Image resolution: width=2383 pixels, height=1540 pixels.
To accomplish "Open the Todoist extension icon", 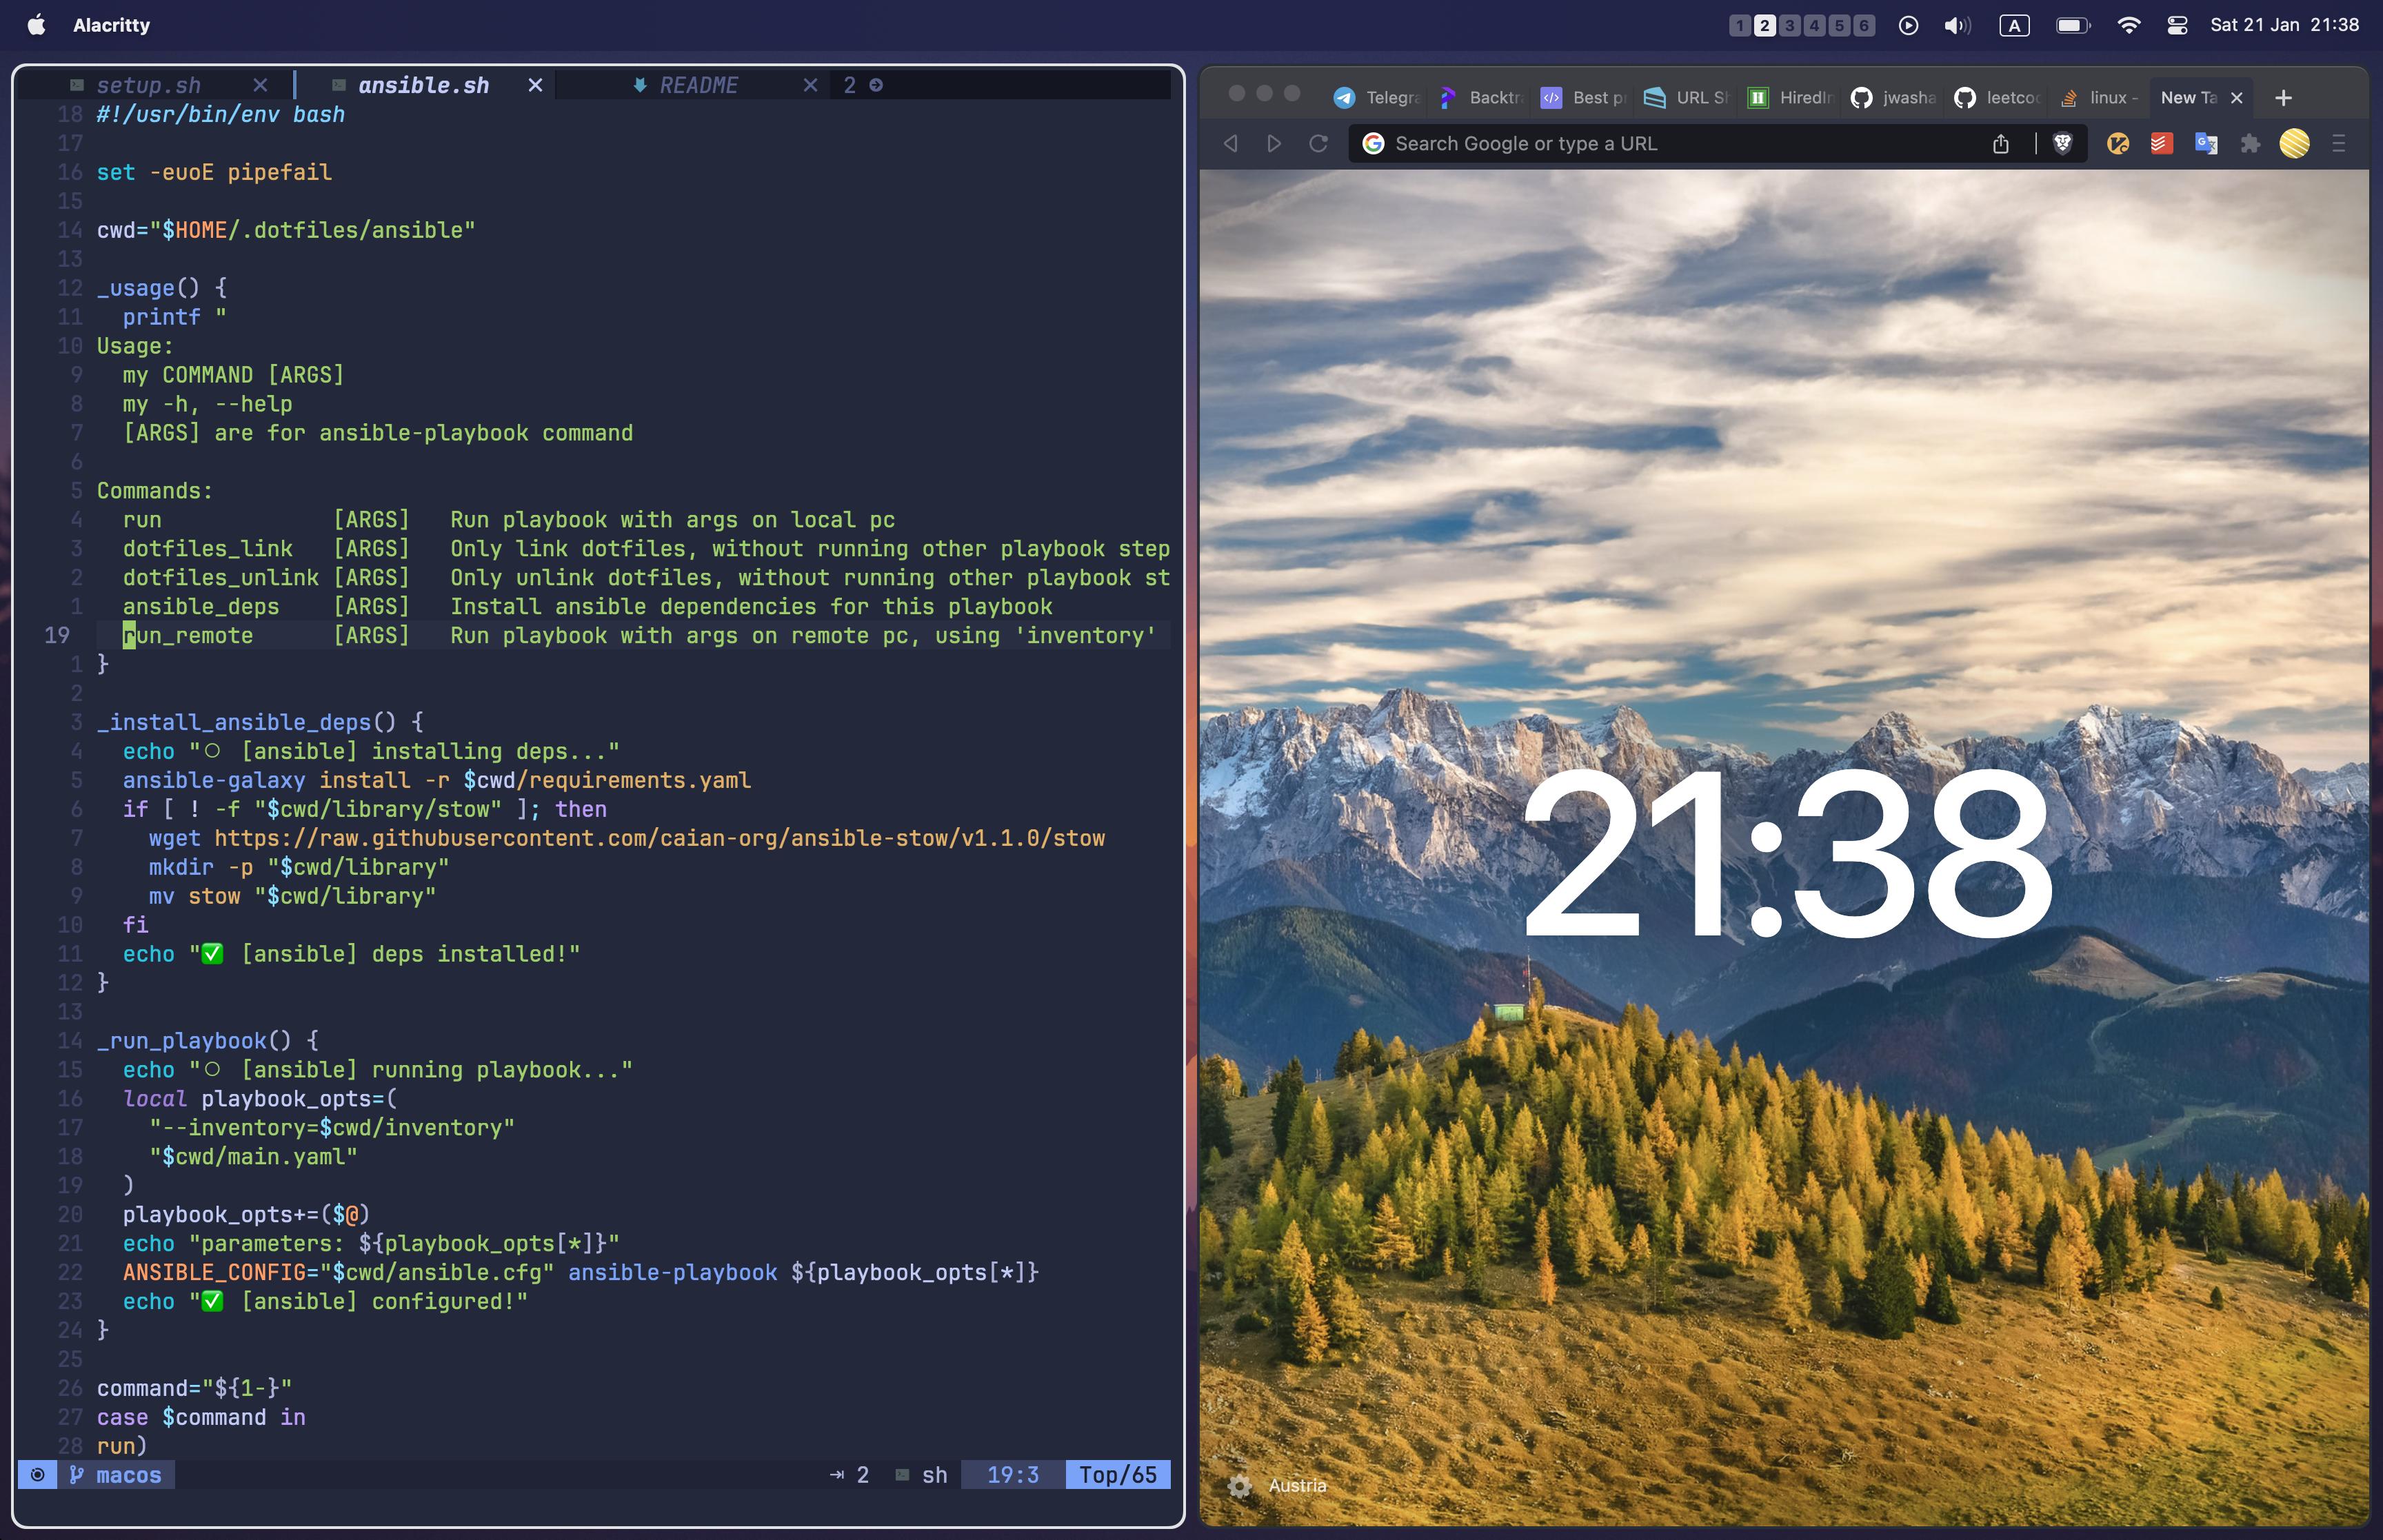I will 2162,143.
